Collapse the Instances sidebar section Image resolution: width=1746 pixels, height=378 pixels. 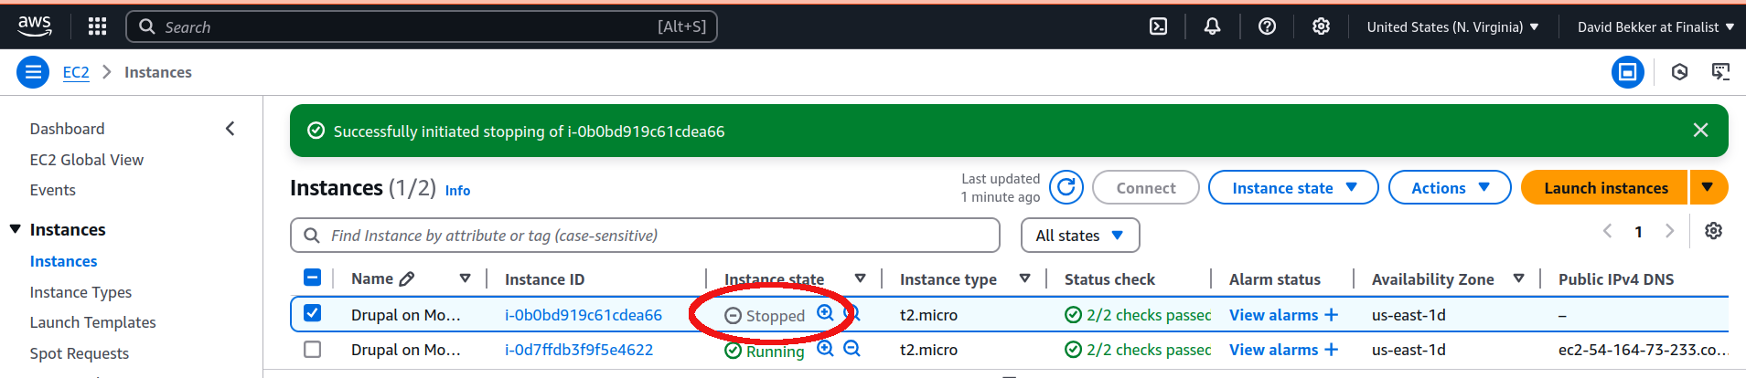tap(16, 229)
